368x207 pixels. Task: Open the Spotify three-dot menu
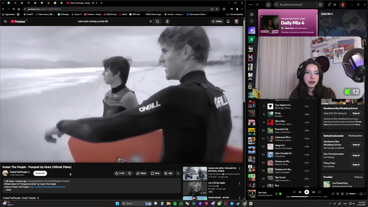250,5
